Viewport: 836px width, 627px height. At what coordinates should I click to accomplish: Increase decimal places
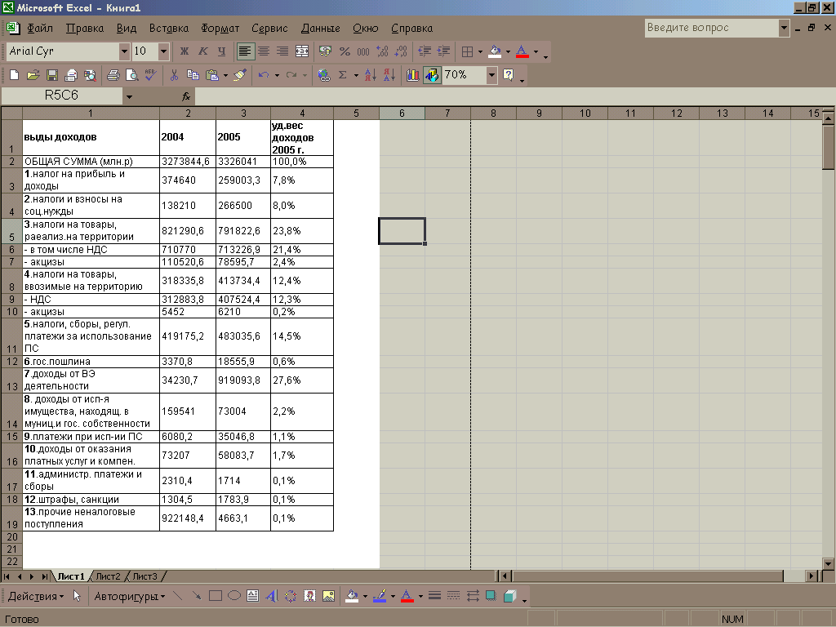[382, 51]
